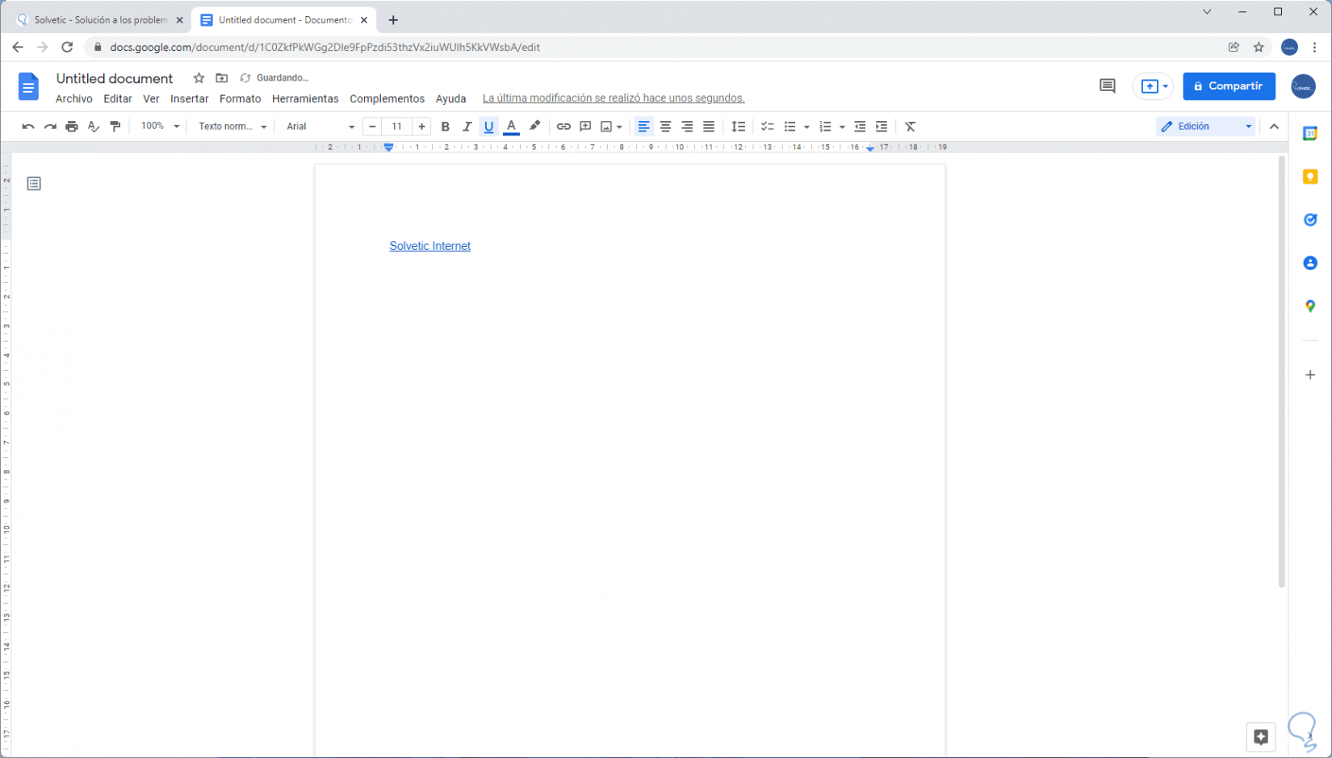Click the Compartir share button

click(x=1229, y=86)
